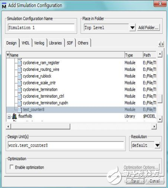
Task: Click the Add Folder button
Action: point(148,27)
